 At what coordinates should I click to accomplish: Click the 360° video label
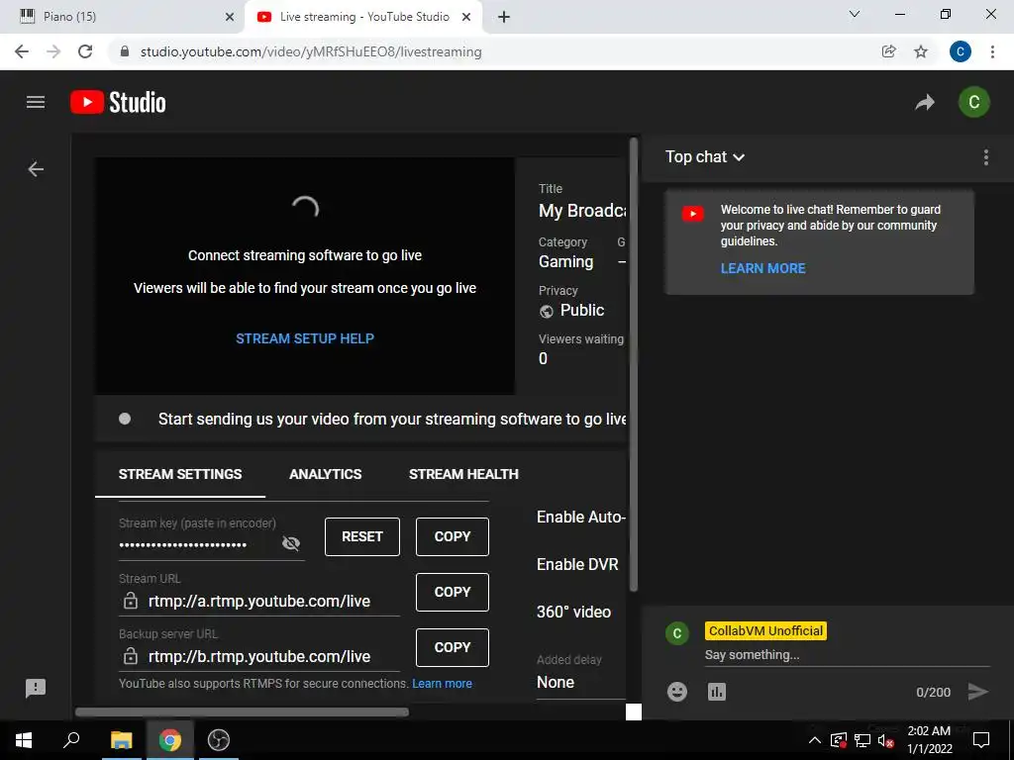573,612
